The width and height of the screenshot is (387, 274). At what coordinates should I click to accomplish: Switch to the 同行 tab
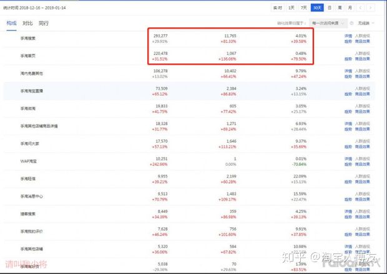point(44,23)
